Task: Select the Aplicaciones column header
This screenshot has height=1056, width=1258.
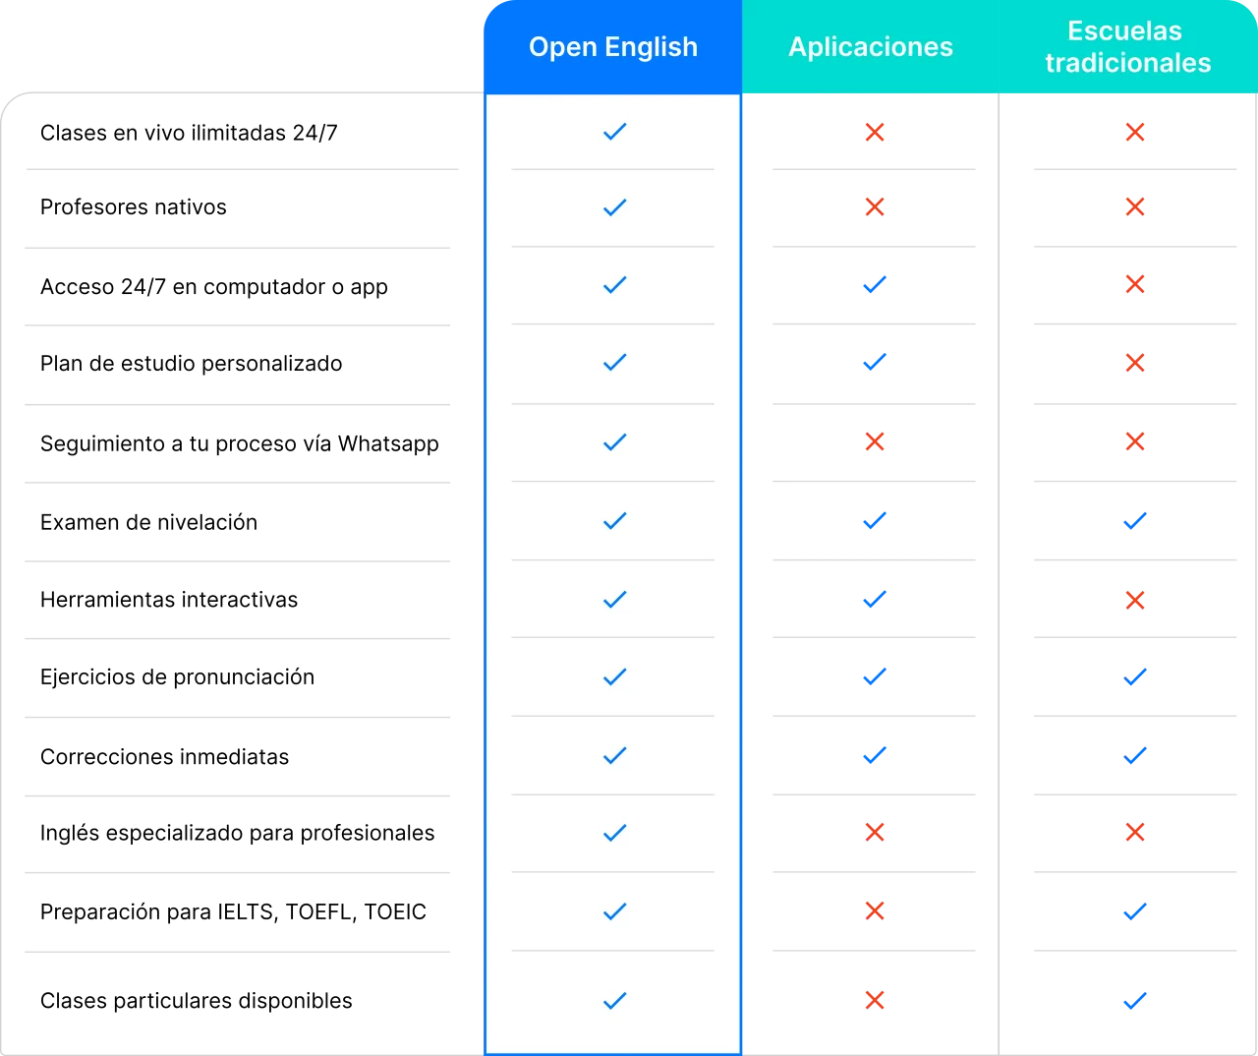Action: [871, 47]
